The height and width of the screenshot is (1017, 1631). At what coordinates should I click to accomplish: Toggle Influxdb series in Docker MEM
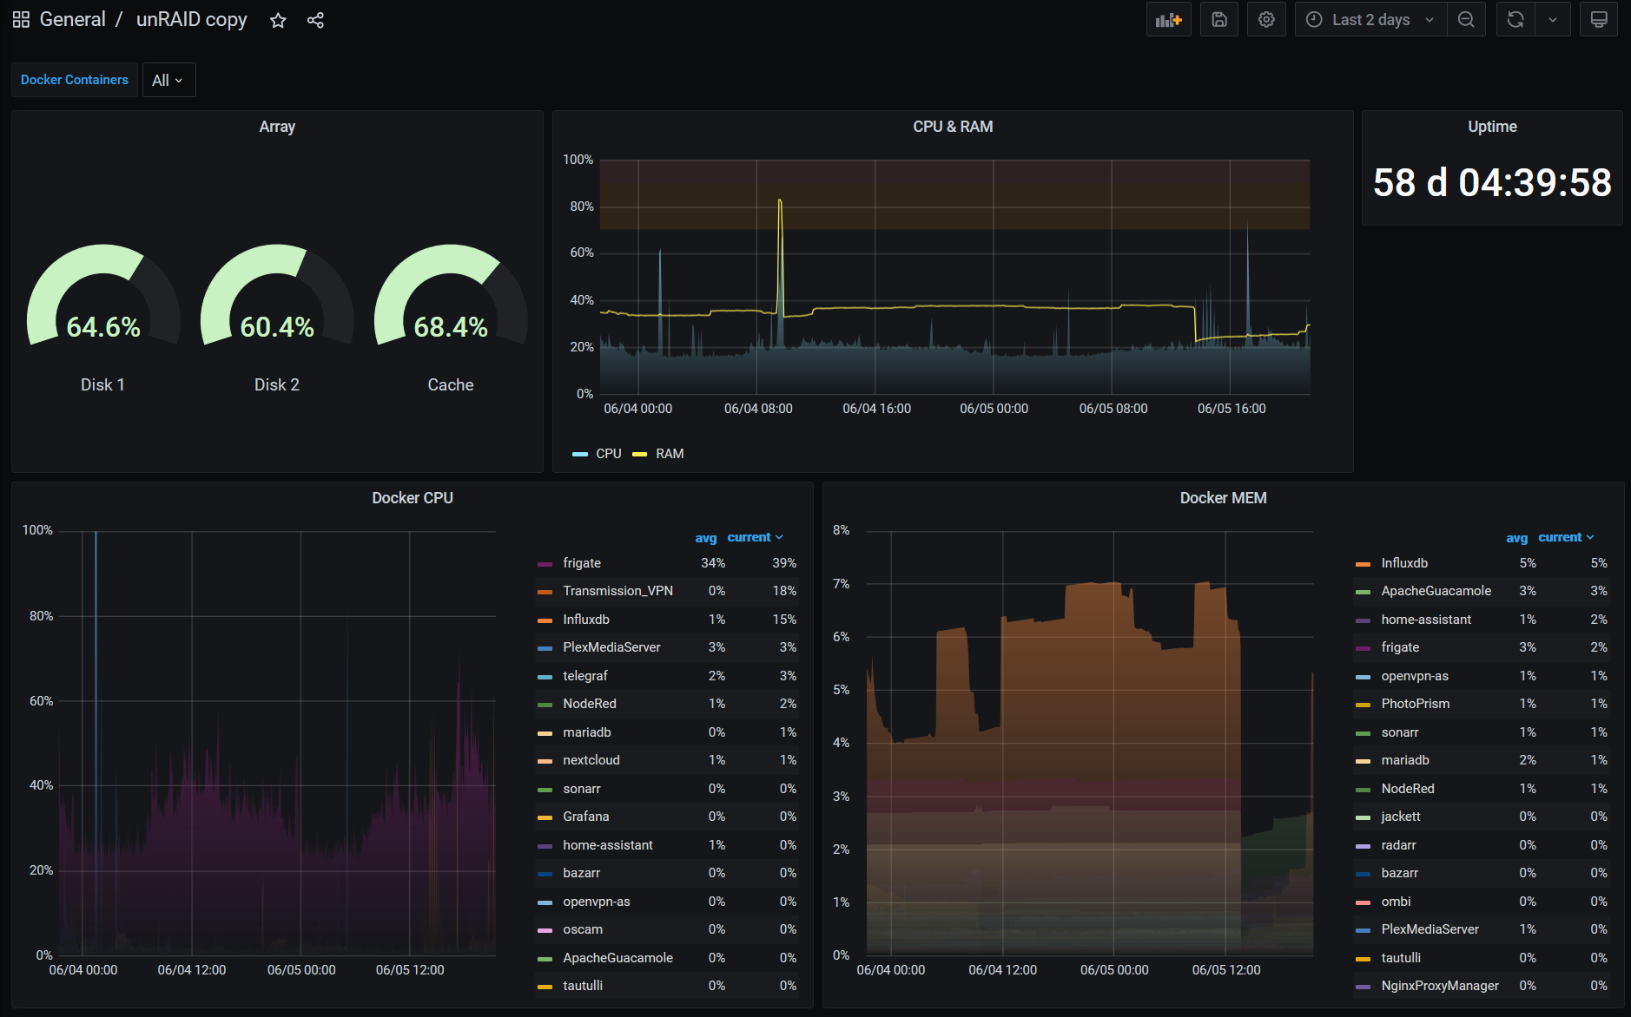point(1404,563)
